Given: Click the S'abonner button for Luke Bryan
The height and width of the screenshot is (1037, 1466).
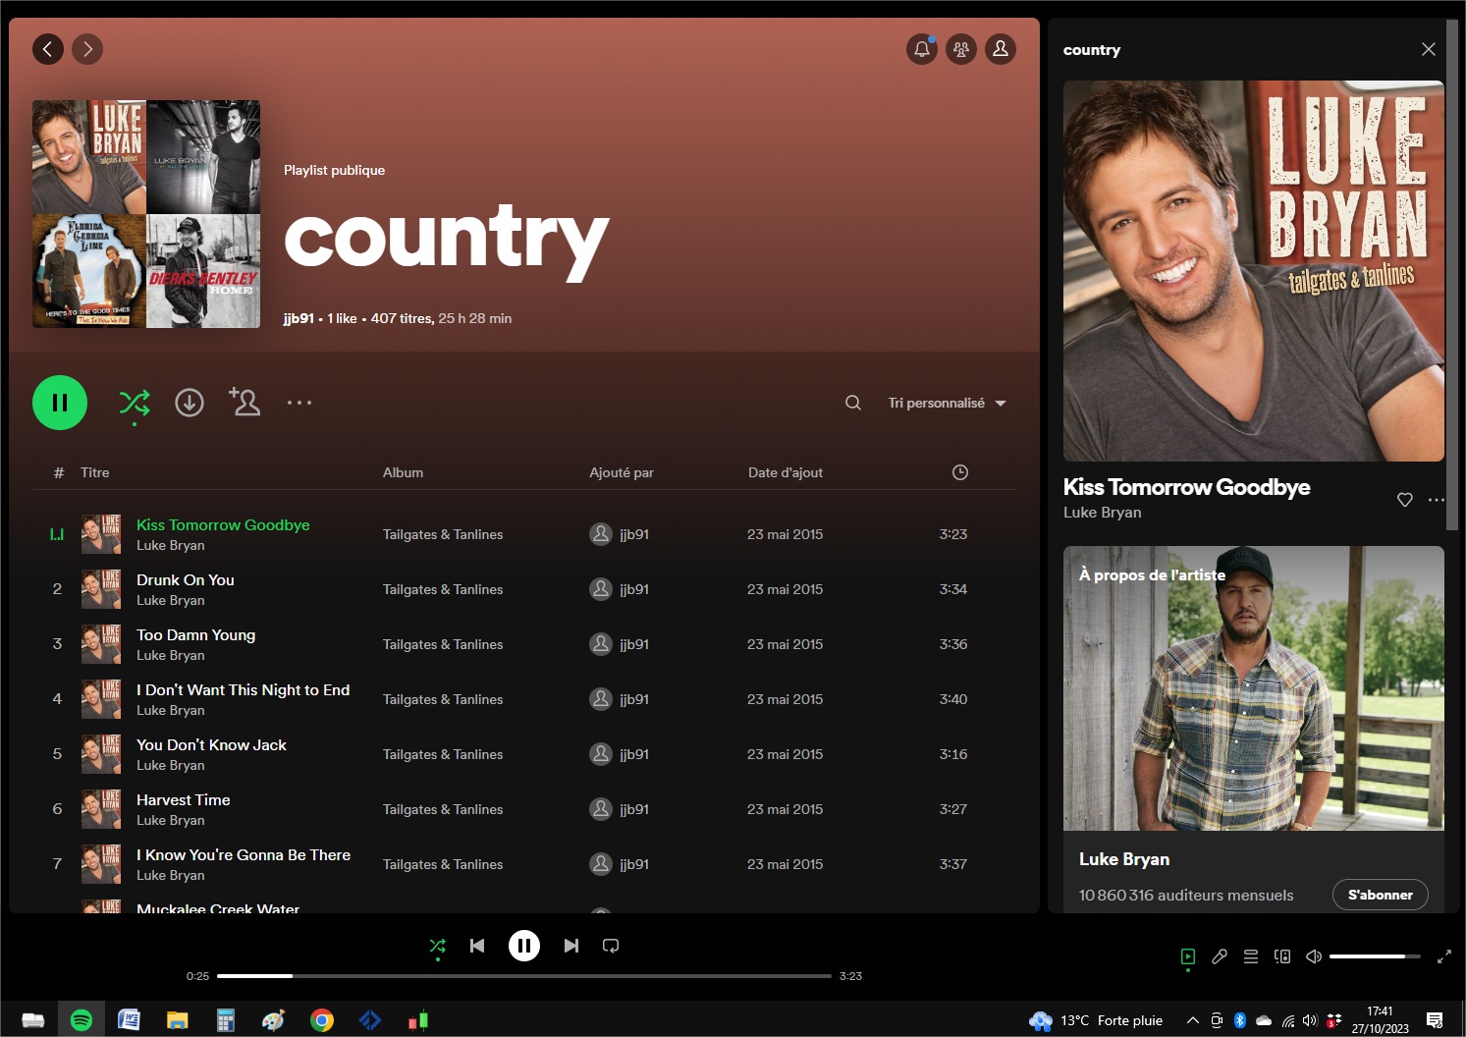Looking at the screenshot, I should (x=1381, y=895).
